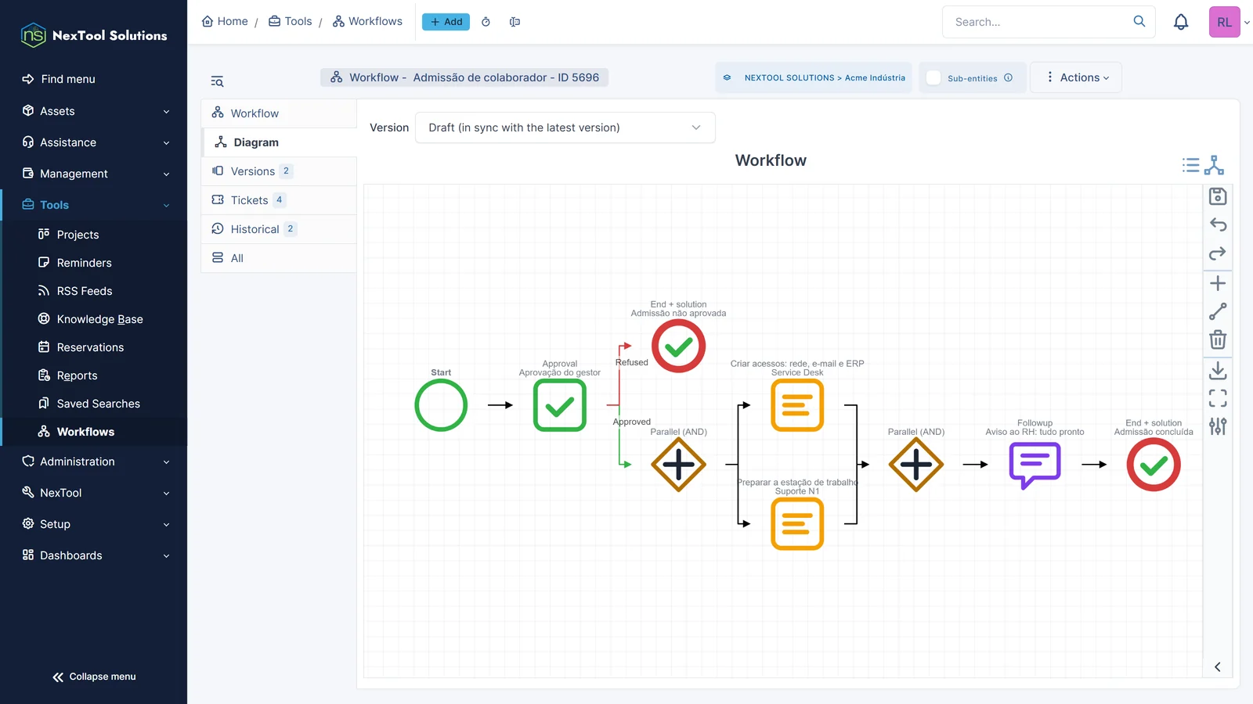Open notifications bell

pyautogui.click(x=1181, y=22)
